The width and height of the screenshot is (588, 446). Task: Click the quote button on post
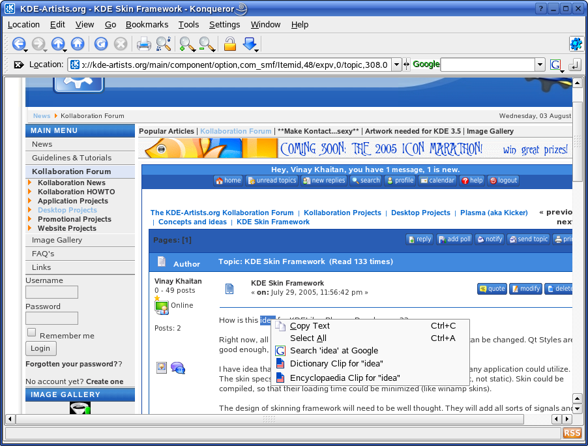tap(492, 289)
